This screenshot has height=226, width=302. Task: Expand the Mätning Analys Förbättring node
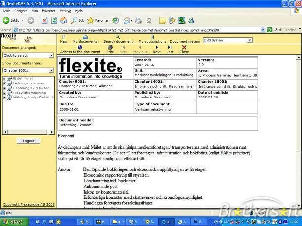(x=5, y=97)
